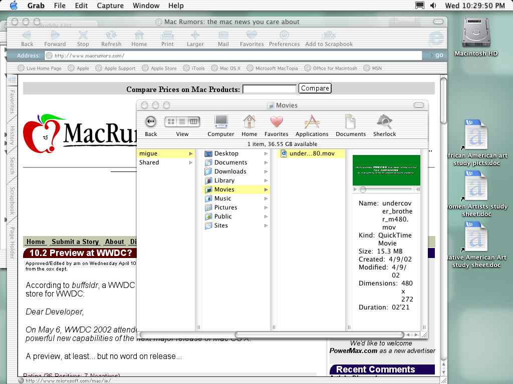The image size is (513, 384).
Task: Open the Edit menu
Action: 81,5
